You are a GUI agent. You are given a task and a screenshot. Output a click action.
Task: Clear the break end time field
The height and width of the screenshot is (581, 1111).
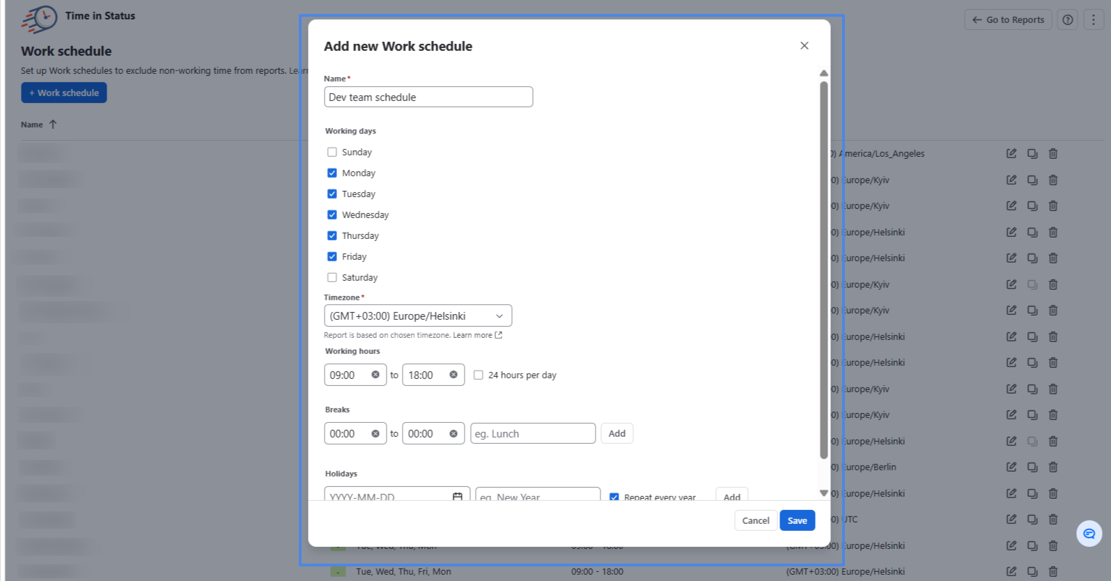(x=453, y=433)
